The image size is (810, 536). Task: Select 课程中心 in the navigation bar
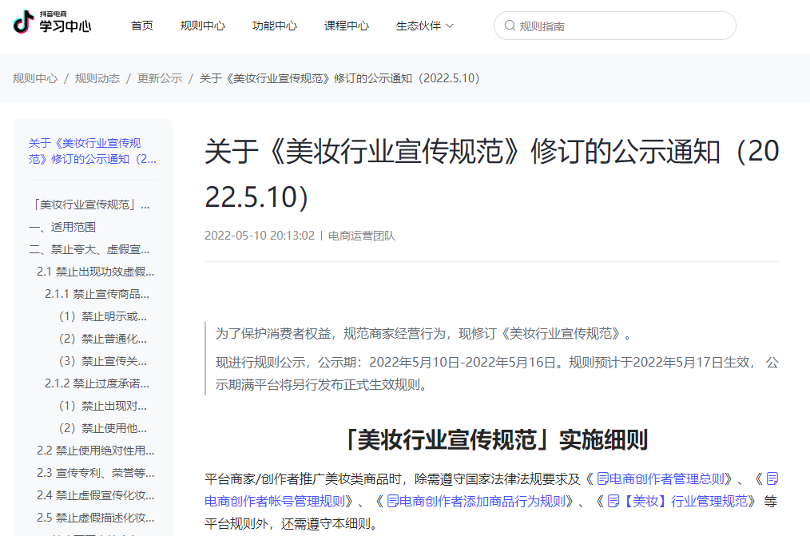tap(347, 26)
